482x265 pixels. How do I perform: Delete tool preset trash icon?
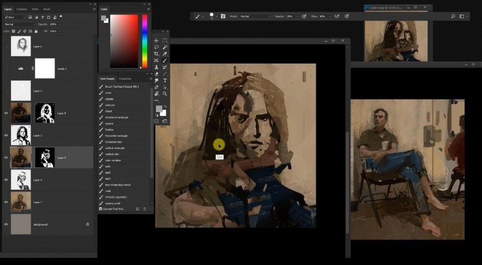coord(145,209)
